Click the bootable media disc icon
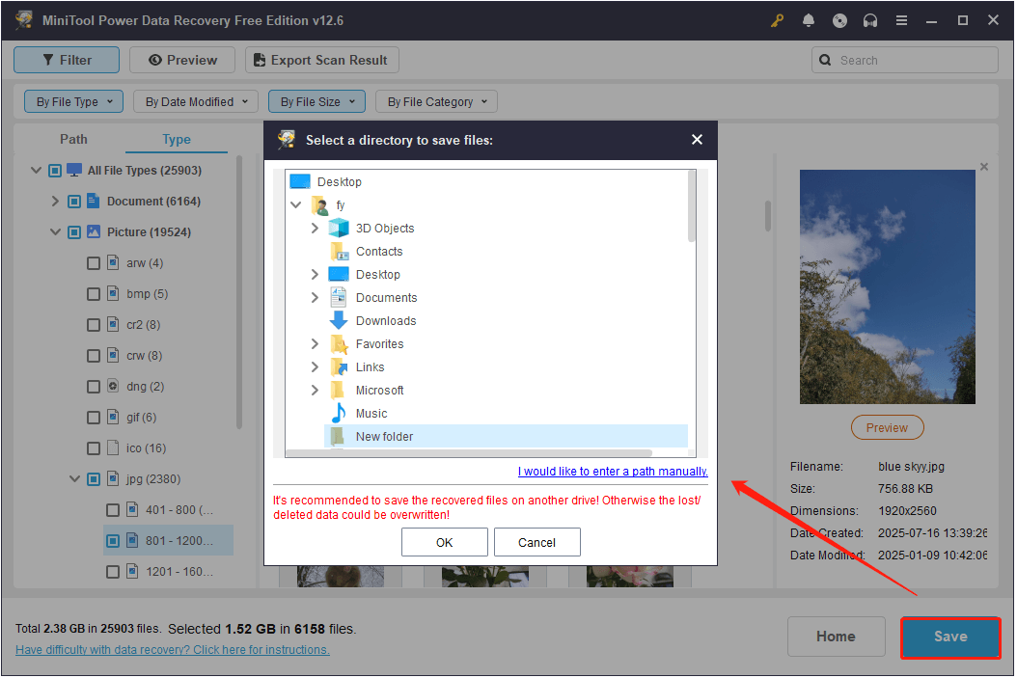Screen dimensions: 1017x678 coord(839,19)
